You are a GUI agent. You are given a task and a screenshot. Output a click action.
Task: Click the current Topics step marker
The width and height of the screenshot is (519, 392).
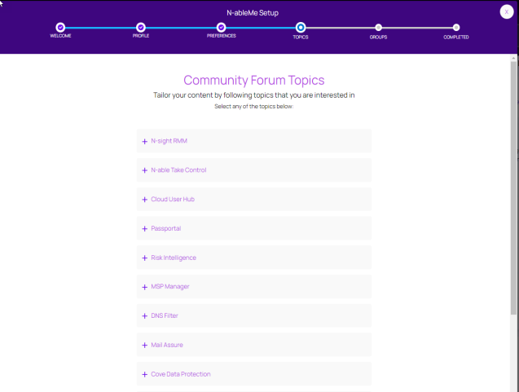tap(301, 27)
